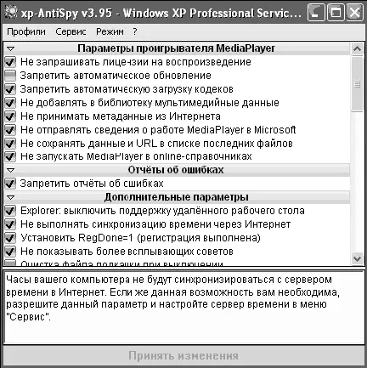Click the xp-AntiSpy title bar app icon
This screenshot has width=367, height=368.
11,13
